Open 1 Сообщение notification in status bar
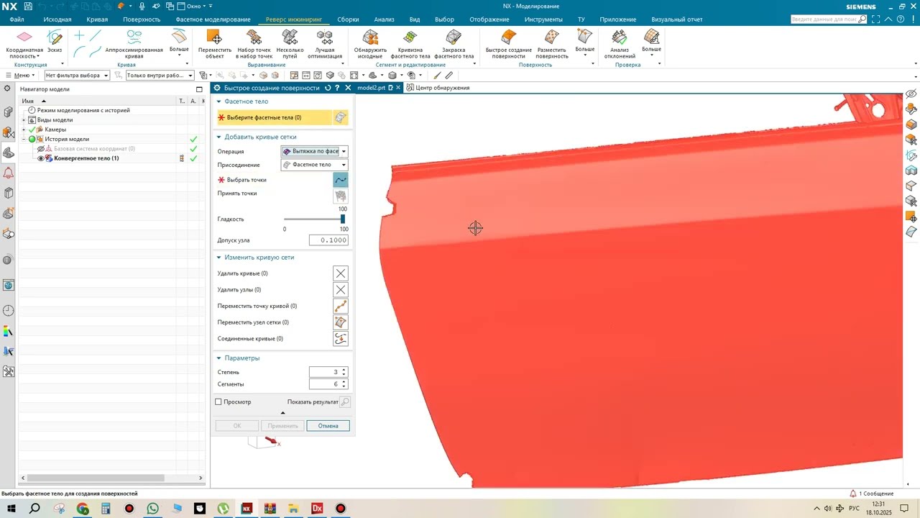Viewport: 920px width, 518px height. (x=871, y=494)
